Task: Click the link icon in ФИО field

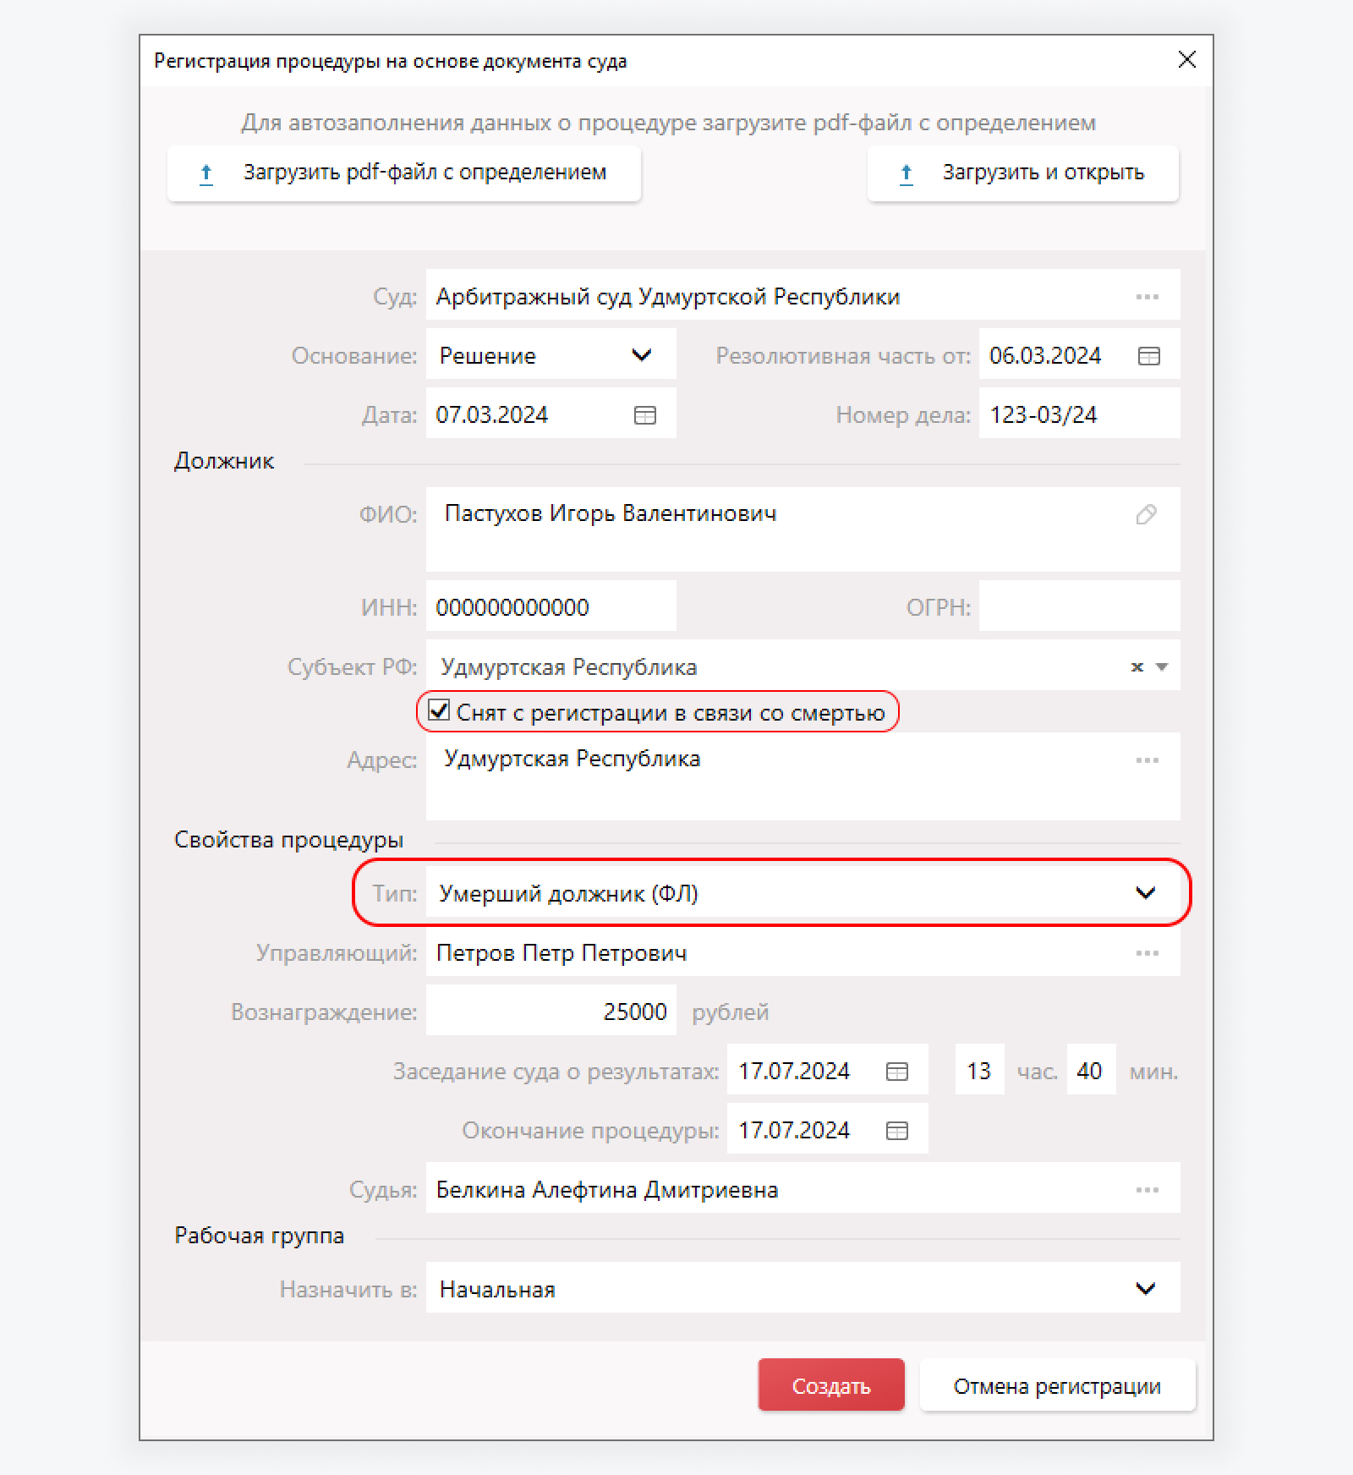Action: pyautogui.click(x=1147, y=514)
